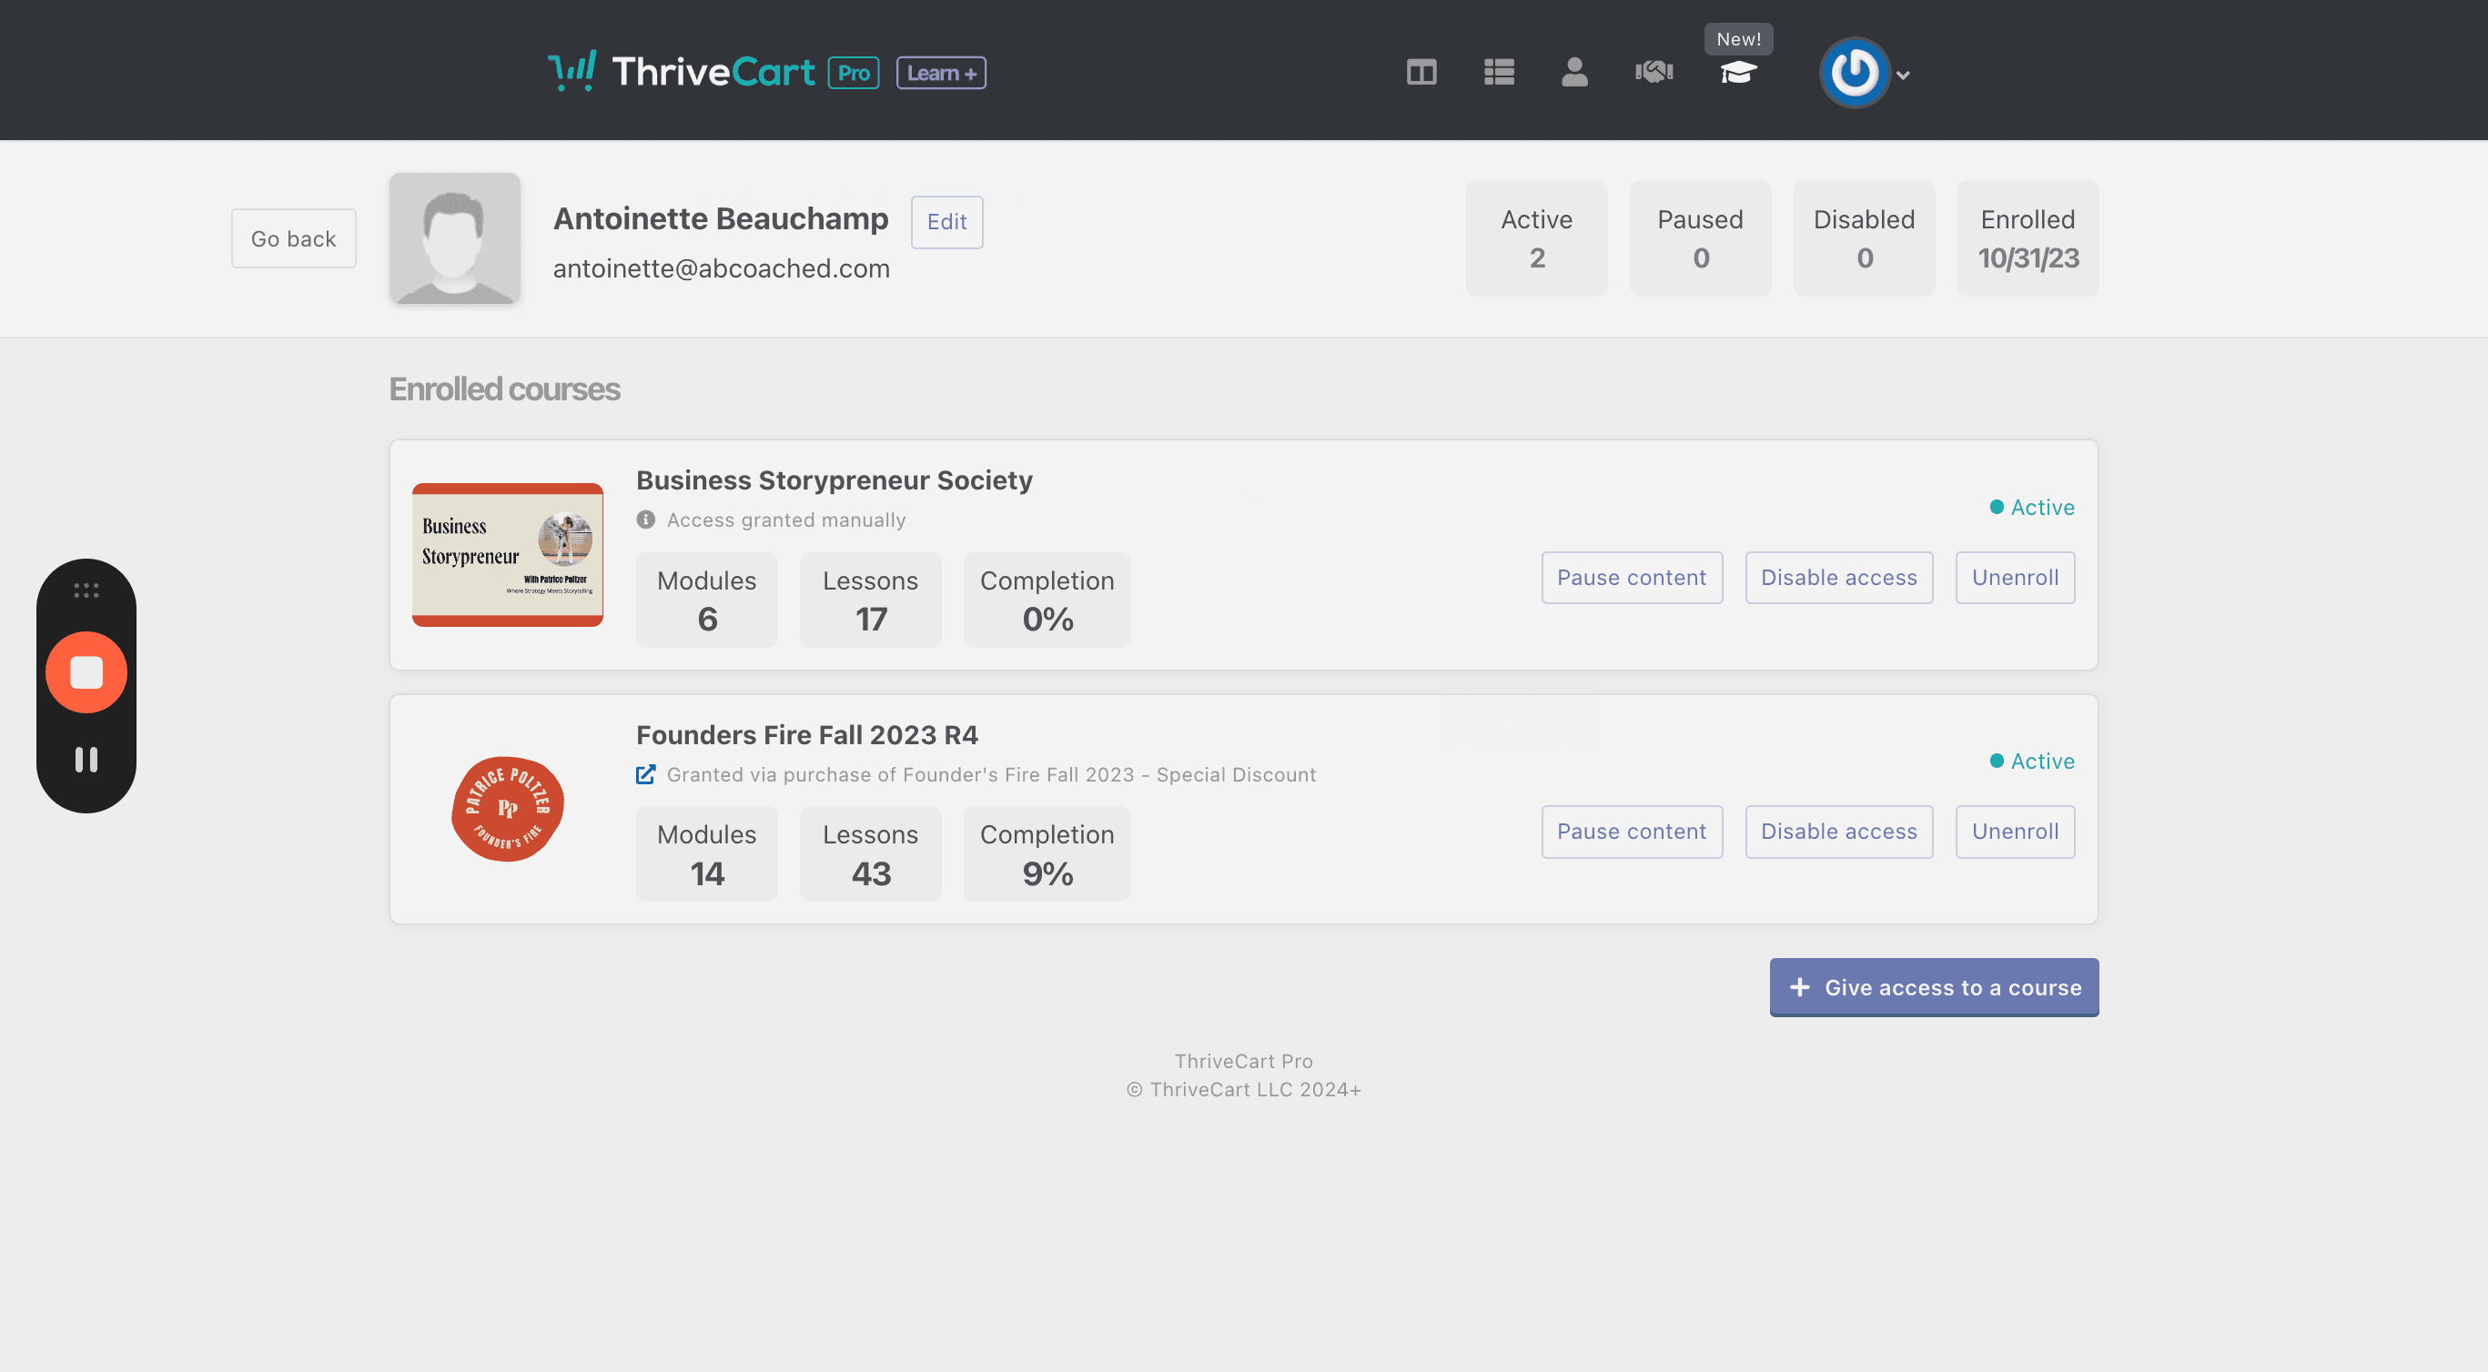Click the Modules 14 stat box
This screenshot has width=2488, height=1372.
pyautogui.click(x=707, y=853)
